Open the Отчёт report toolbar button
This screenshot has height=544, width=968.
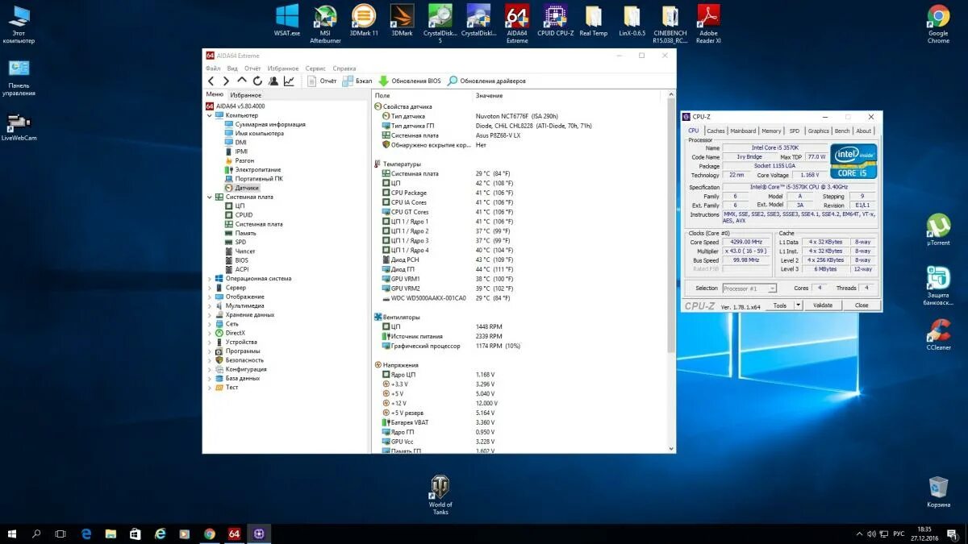[x=322, y=81]
